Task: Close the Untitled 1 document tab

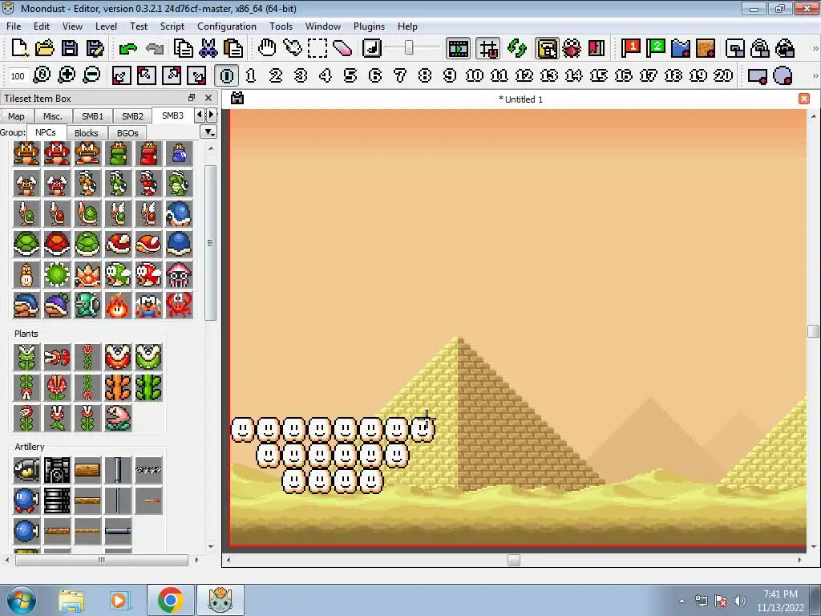Action: coord(804,99)
